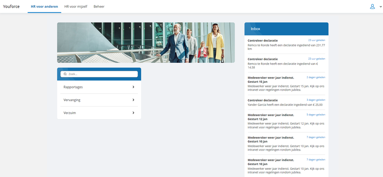Open Yander Garcia Controleer declaratie message
Viewport: 383px width, 177px height.
[x=286, y=102]
